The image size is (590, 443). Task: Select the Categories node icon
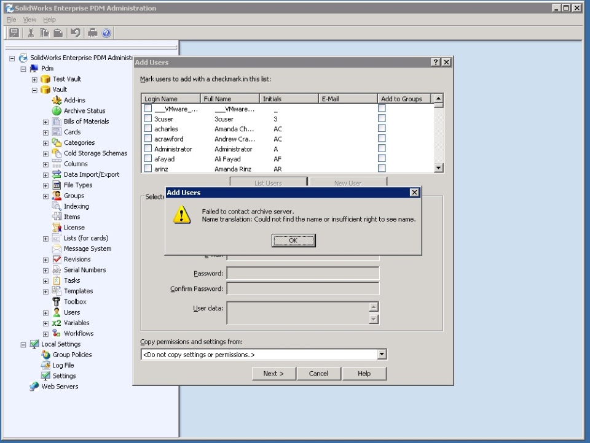coord(57,142)
